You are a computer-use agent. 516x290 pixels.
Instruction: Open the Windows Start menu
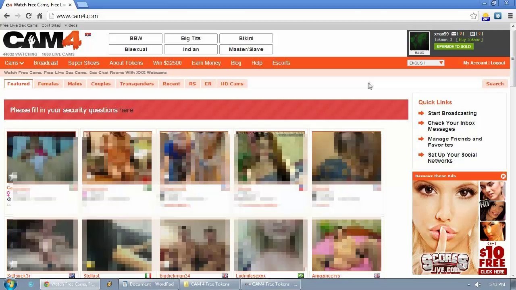(10, 284)
